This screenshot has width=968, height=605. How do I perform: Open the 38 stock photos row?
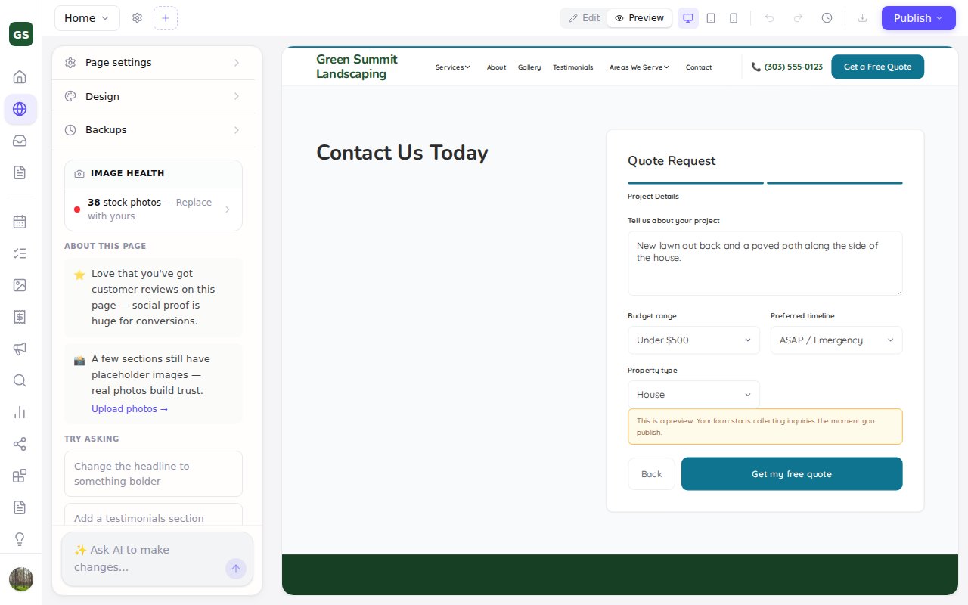pyautogui.click(x=154, y=209)
